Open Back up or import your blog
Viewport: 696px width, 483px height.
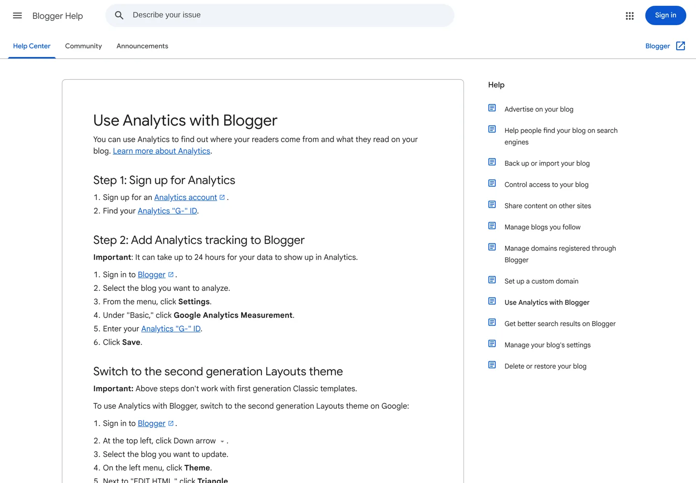coord(547,163)
